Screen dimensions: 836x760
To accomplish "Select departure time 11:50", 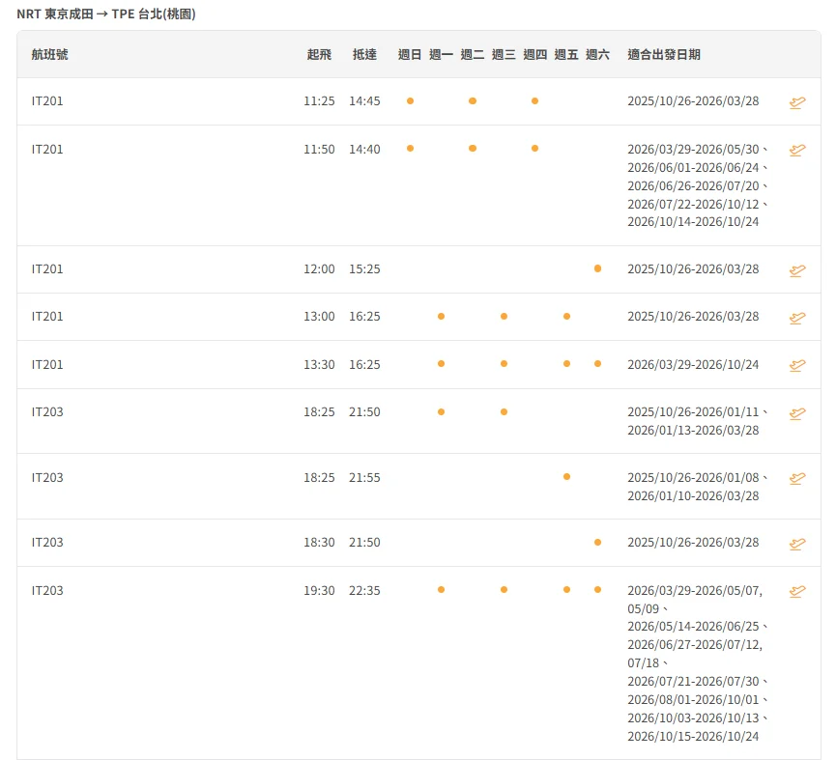I will point(319,149).
